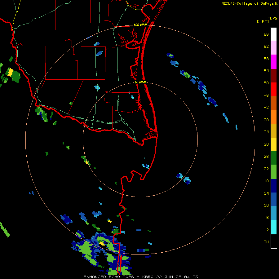This screenshot has width=279, height=279.
Task: Click the legend value 2
Action: (x=268, y=230)
